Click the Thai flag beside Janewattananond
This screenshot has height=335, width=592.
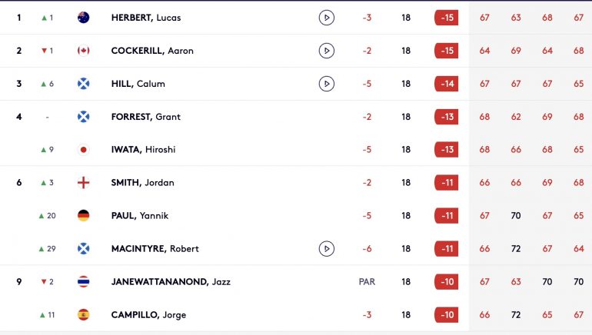(84, 282)
